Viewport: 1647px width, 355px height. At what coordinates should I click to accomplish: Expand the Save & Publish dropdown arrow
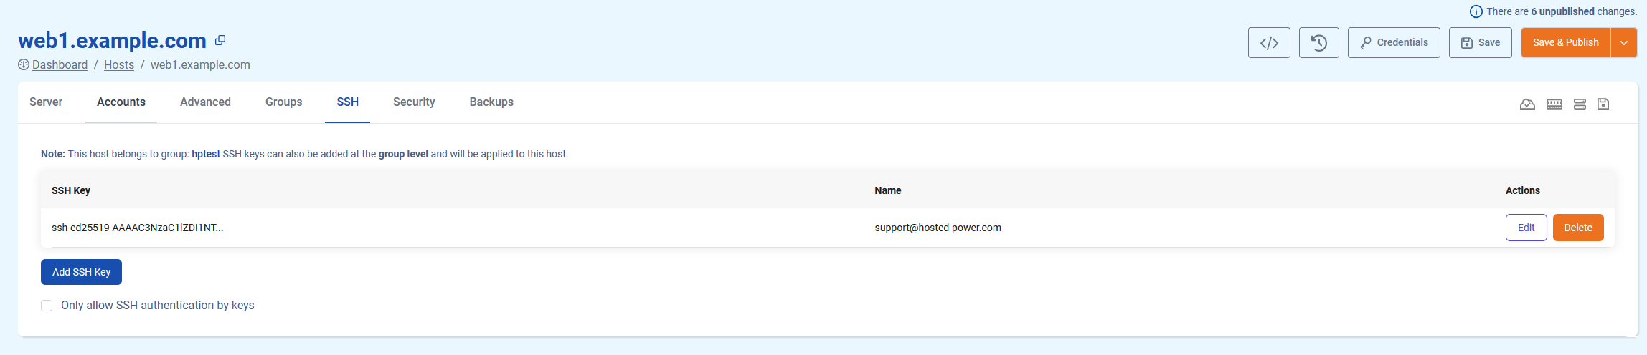click(x=1623, y=43)
